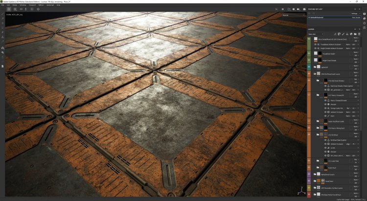The image size is (367, 201).
Task: Open the Mode menu
Action: (15, 5)
